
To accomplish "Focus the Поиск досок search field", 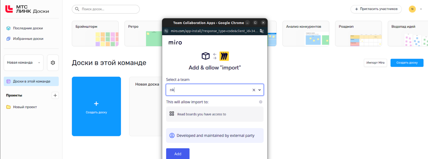I will (x=106, y=9).
